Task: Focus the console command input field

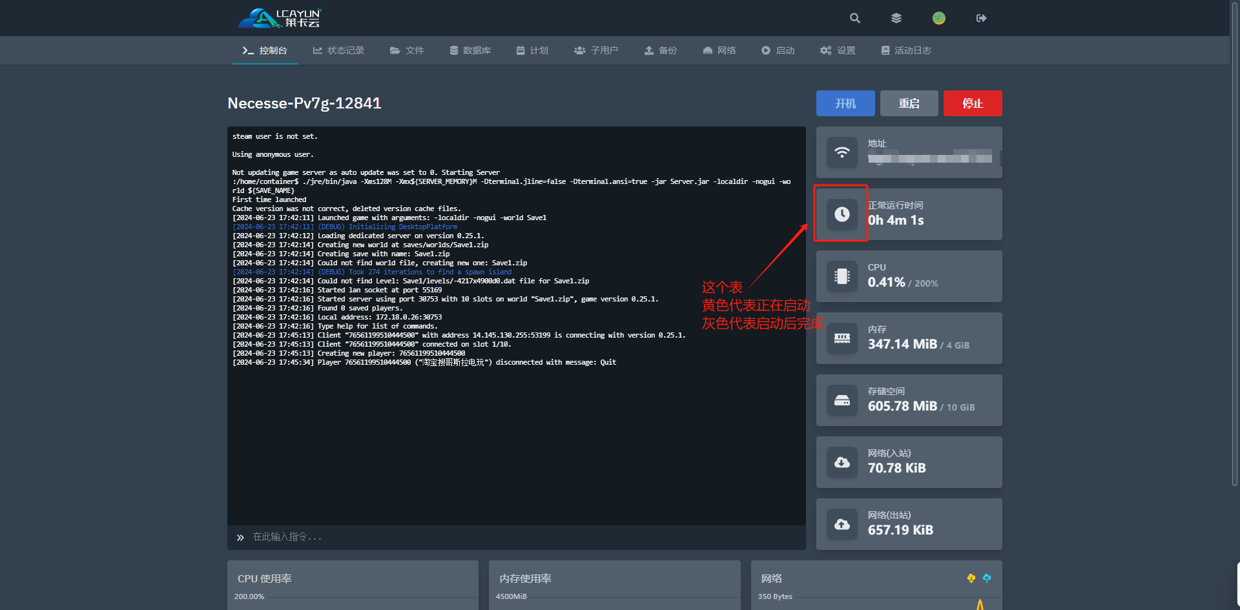Action: [517, 537]
